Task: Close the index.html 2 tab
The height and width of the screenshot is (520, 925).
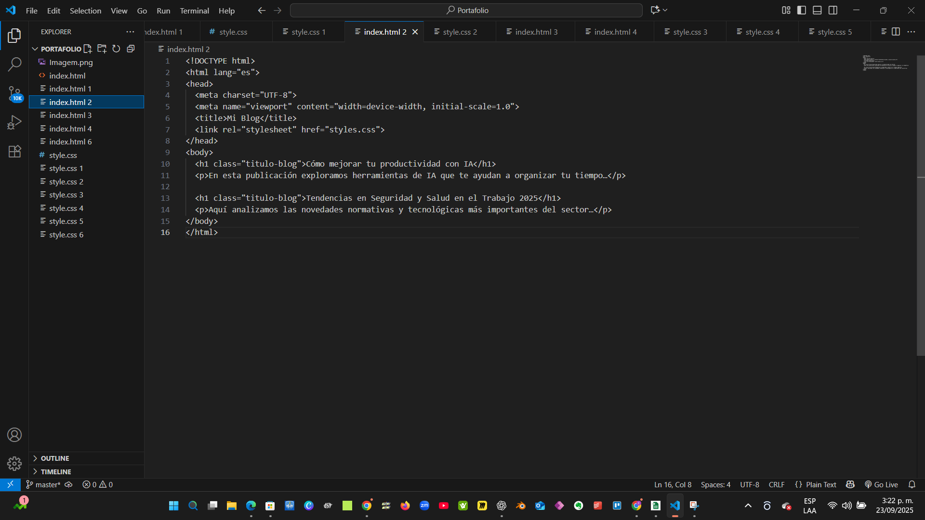Action: (x=415, y=32)
